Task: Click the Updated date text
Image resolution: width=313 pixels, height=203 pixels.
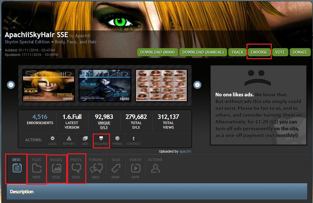Action: point(31,55)
